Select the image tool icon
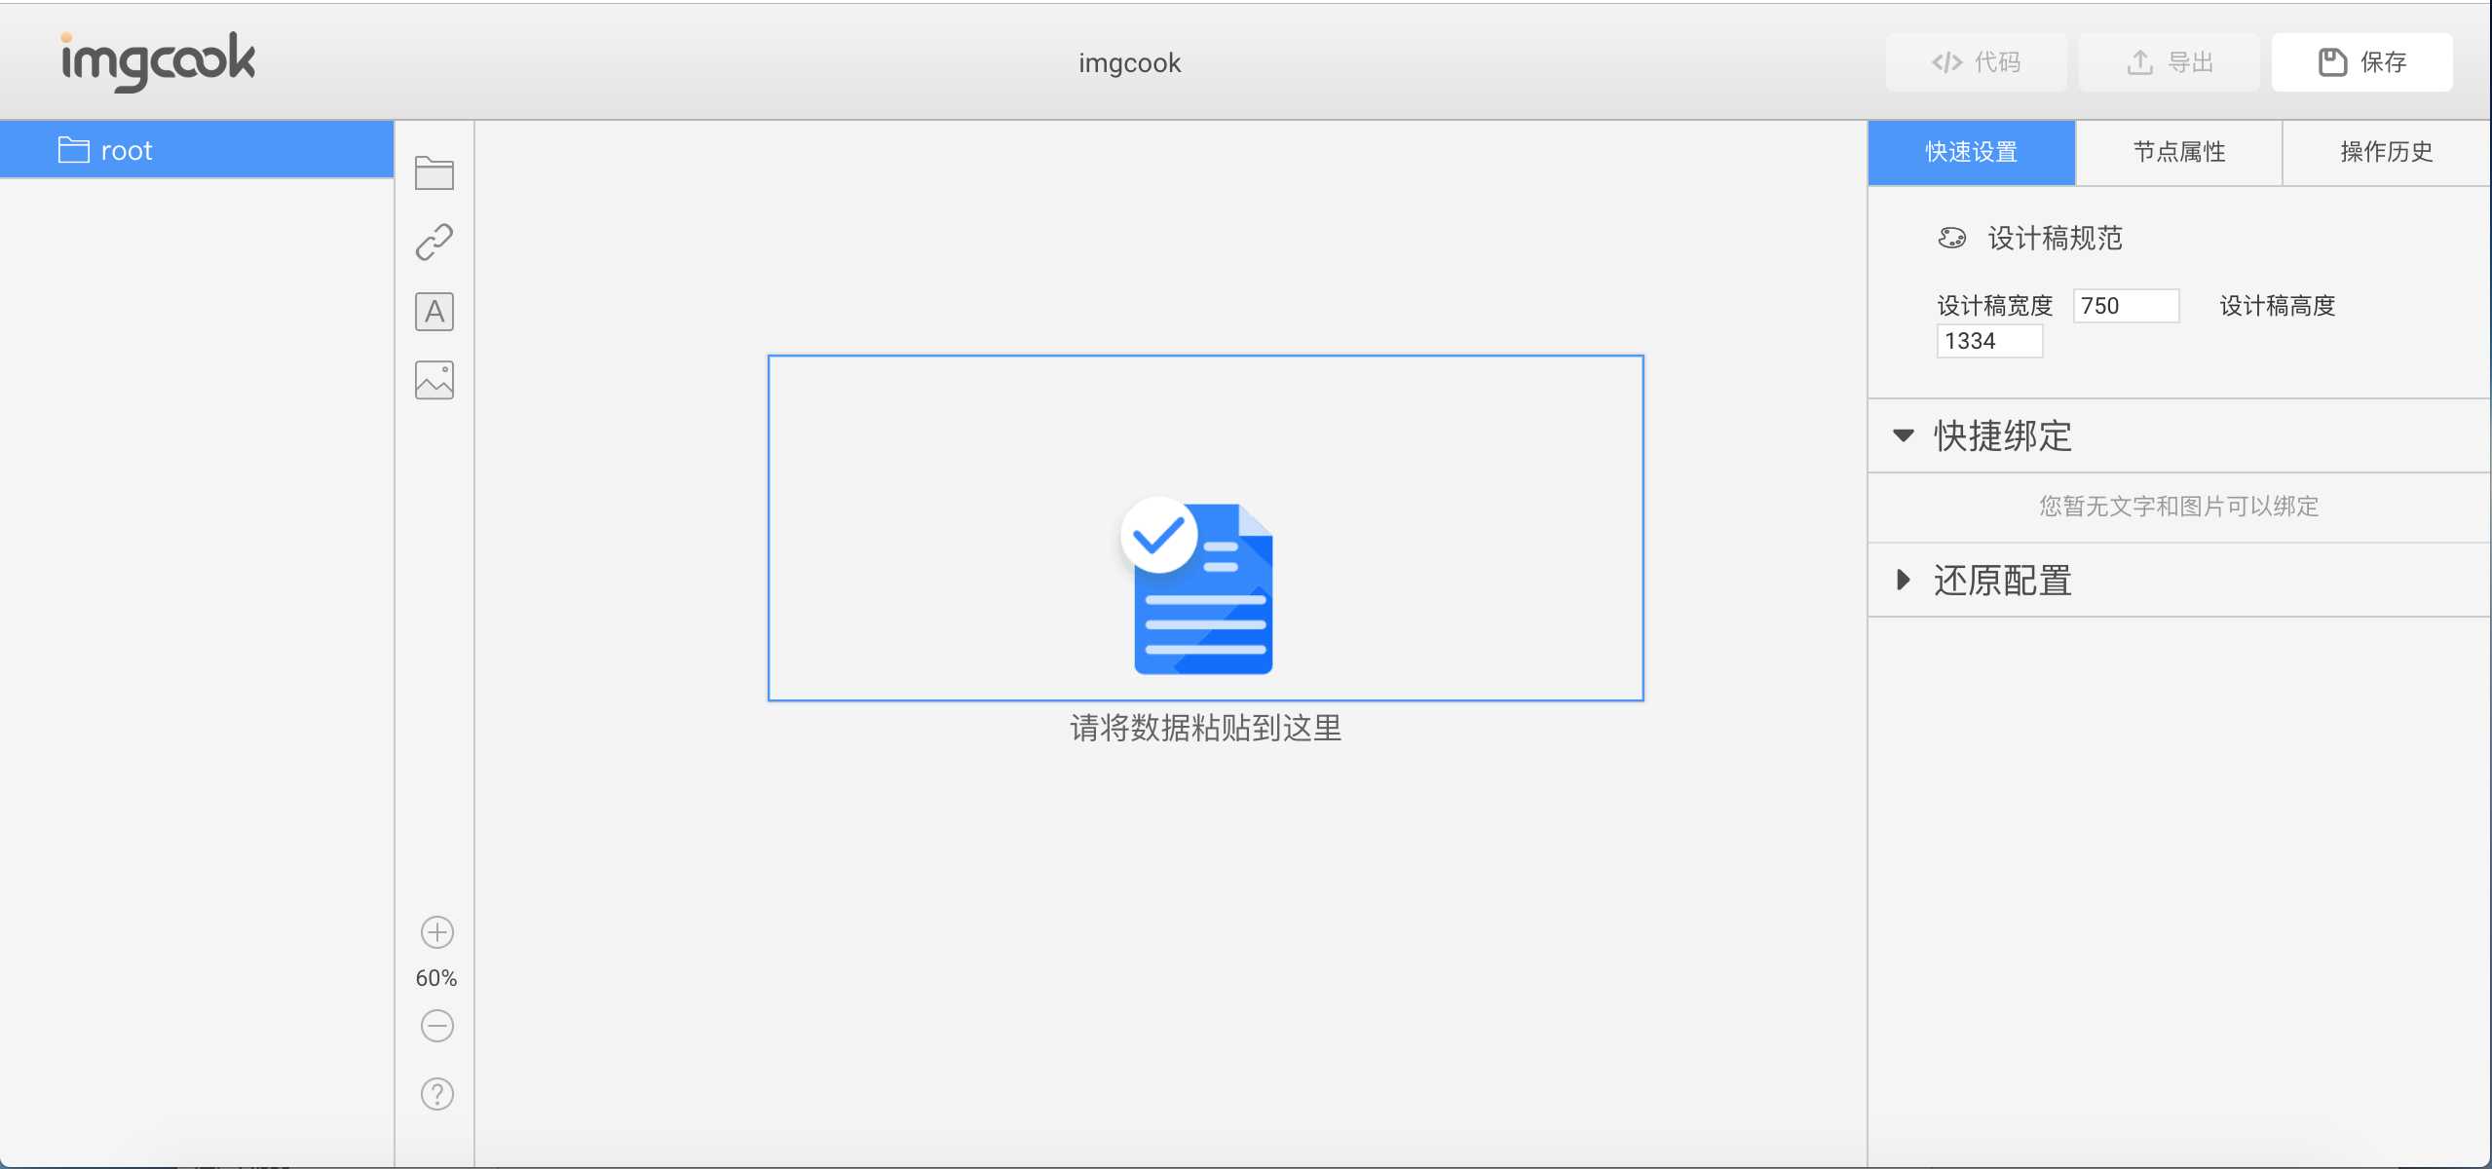This screenshot has height=1169, width=2492. pos(434,380)
